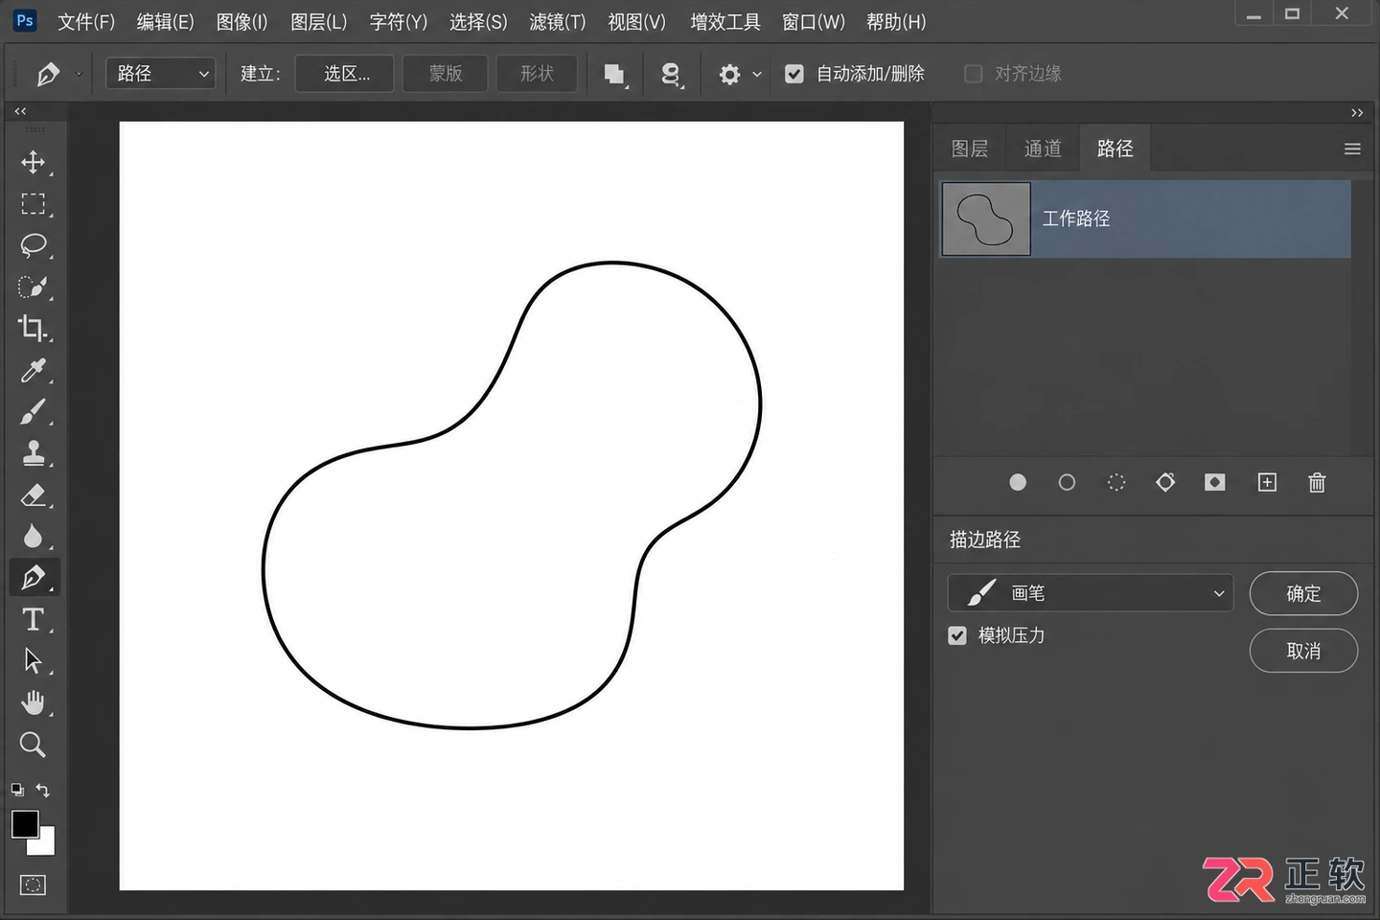The height and width of the screenshot is (920, 1380).
Task: Select the Rectangular Marquee tool
Action: 34,203
